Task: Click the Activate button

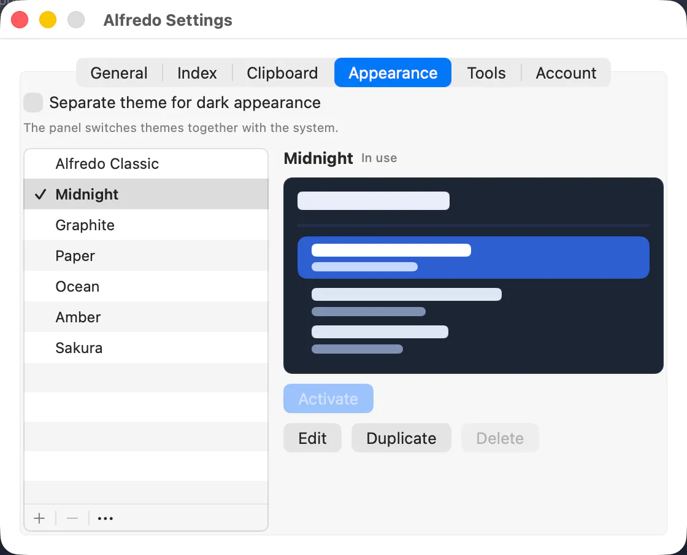Action: 329,398
